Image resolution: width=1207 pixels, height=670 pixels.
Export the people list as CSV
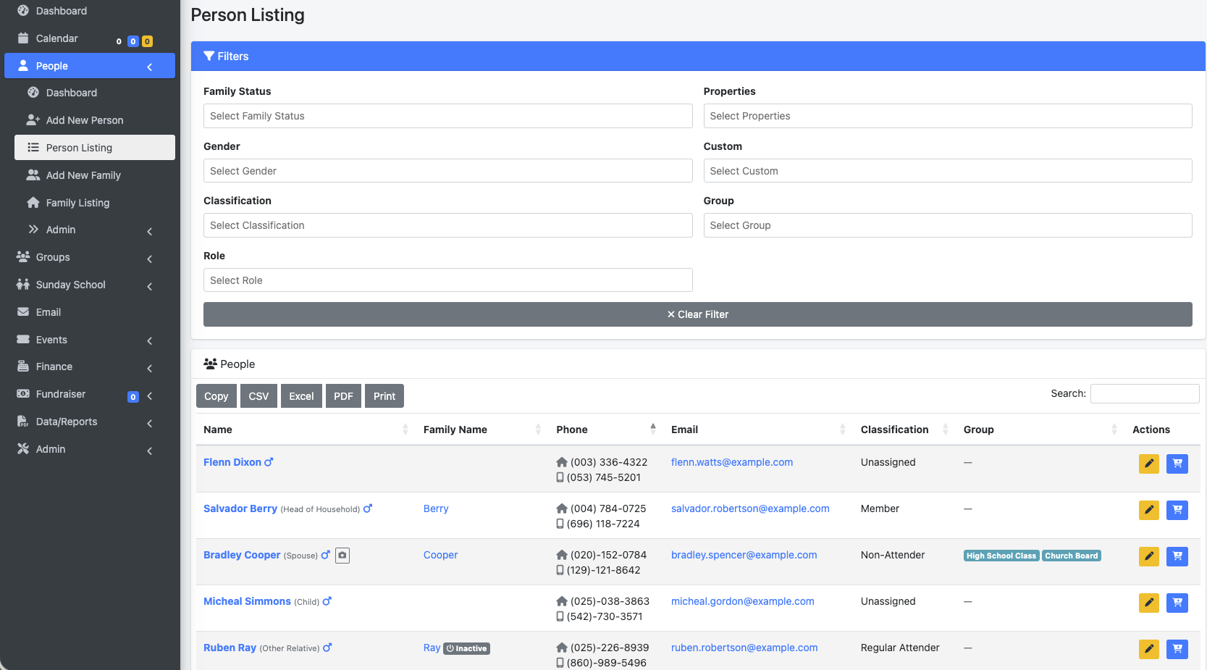coord(258,395)
